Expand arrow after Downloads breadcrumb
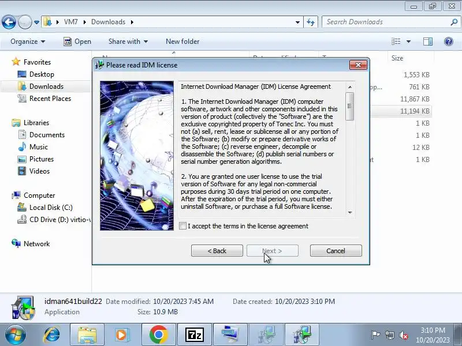 [x=132, y=22]
